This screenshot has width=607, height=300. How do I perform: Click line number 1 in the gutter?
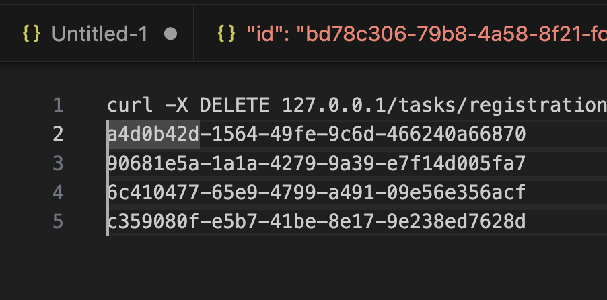pyautogui.click(x=58, y=105)
